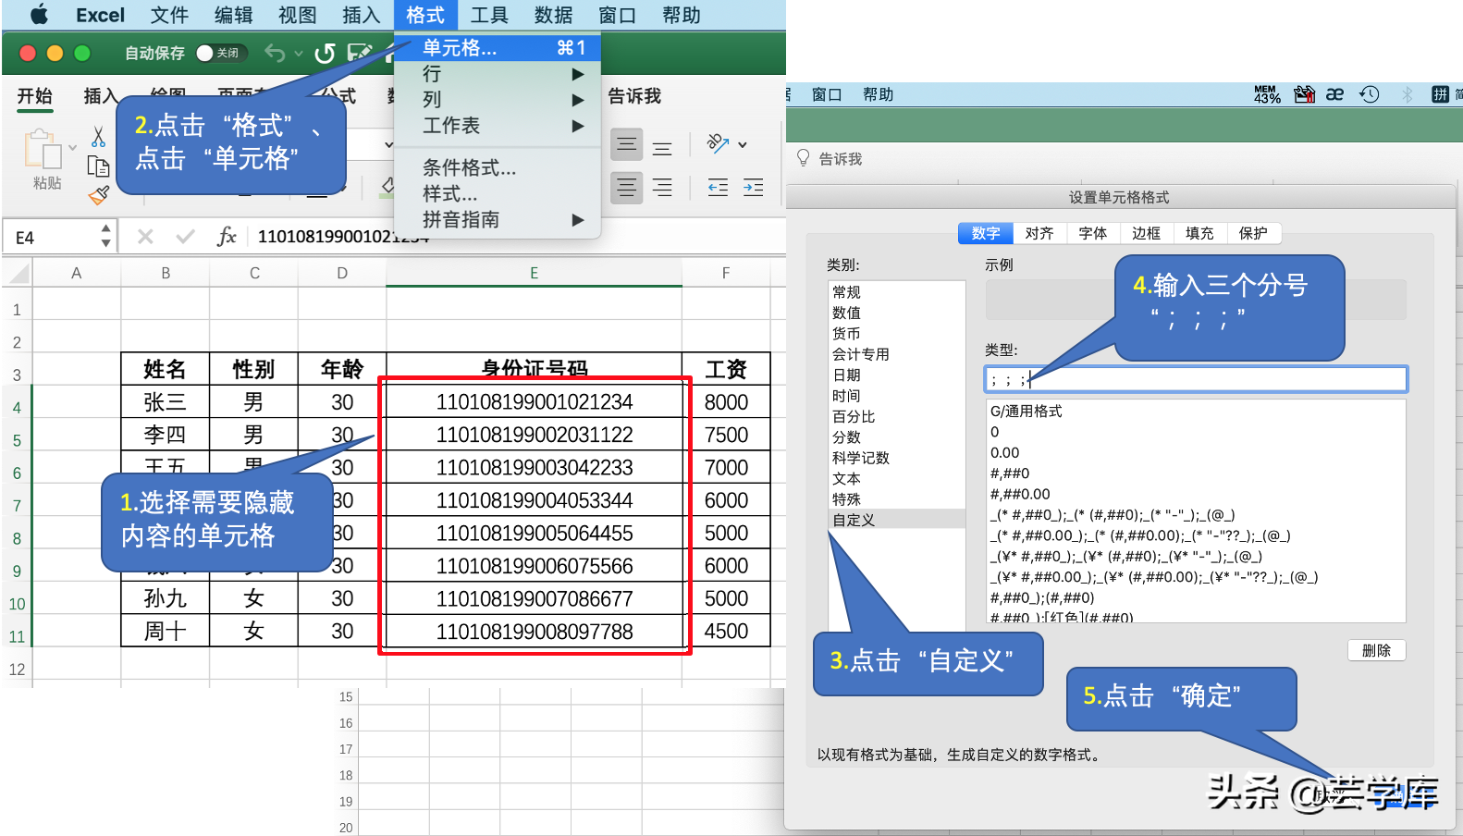Click the Pinyin input method icon
1463x836 pixels.
click(1440, 94)
